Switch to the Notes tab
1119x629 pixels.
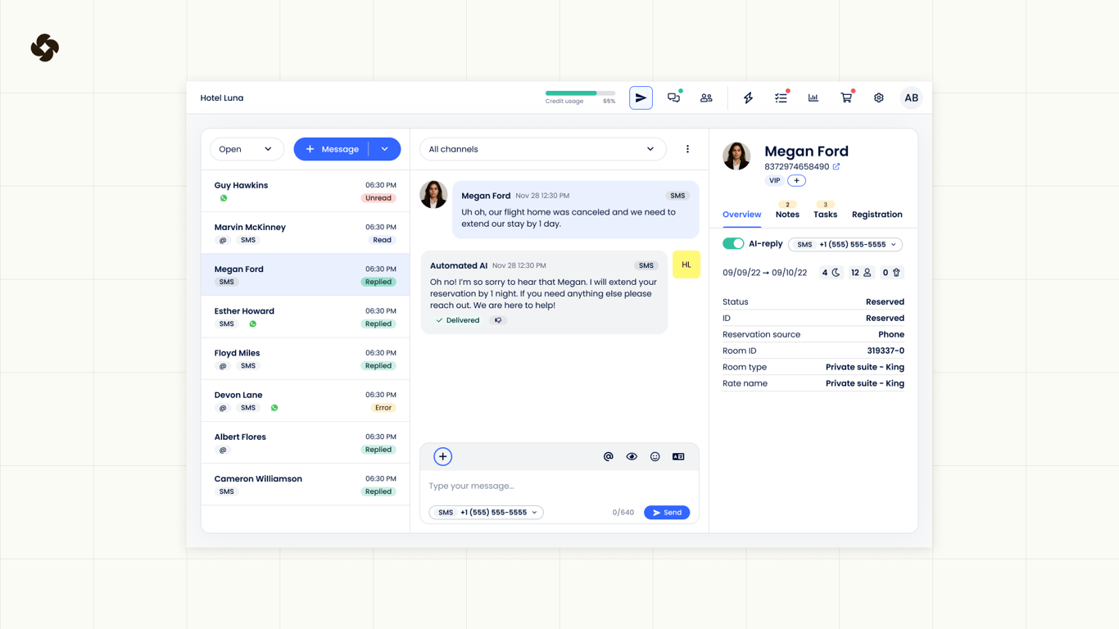(786, 215)
